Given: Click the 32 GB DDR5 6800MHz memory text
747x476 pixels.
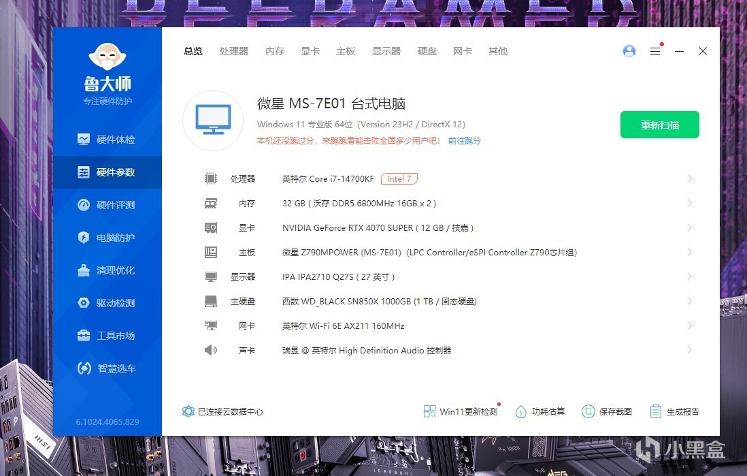Looking at the screenshot, I should click(359, 203).
